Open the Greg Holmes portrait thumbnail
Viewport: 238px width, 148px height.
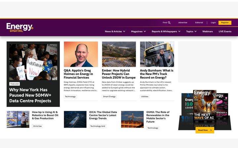point(81,54)
